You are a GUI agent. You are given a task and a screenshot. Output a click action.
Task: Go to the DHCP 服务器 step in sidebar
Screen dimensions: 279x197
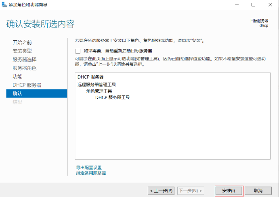[27, 85]
